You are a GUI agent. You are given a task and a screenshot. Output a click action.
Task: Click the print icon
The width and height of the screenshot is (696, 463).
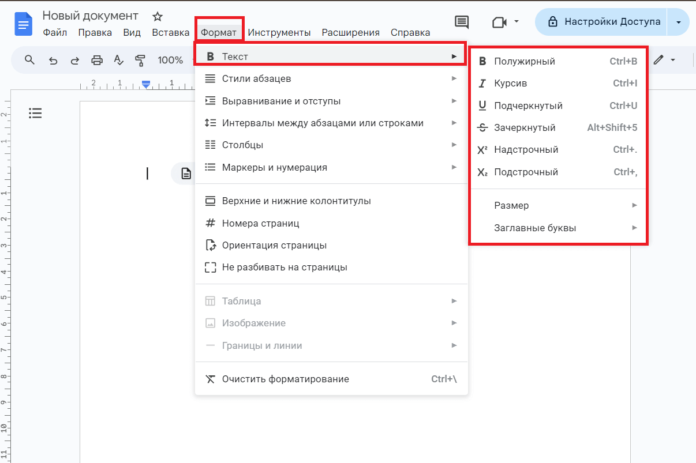96,59
